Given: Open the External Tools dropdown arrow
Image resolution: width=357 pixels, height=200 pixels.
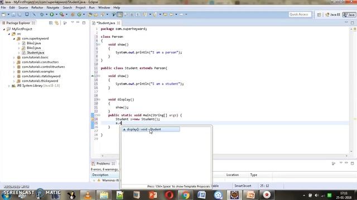Looking at the screenshot, I should 66,14.
